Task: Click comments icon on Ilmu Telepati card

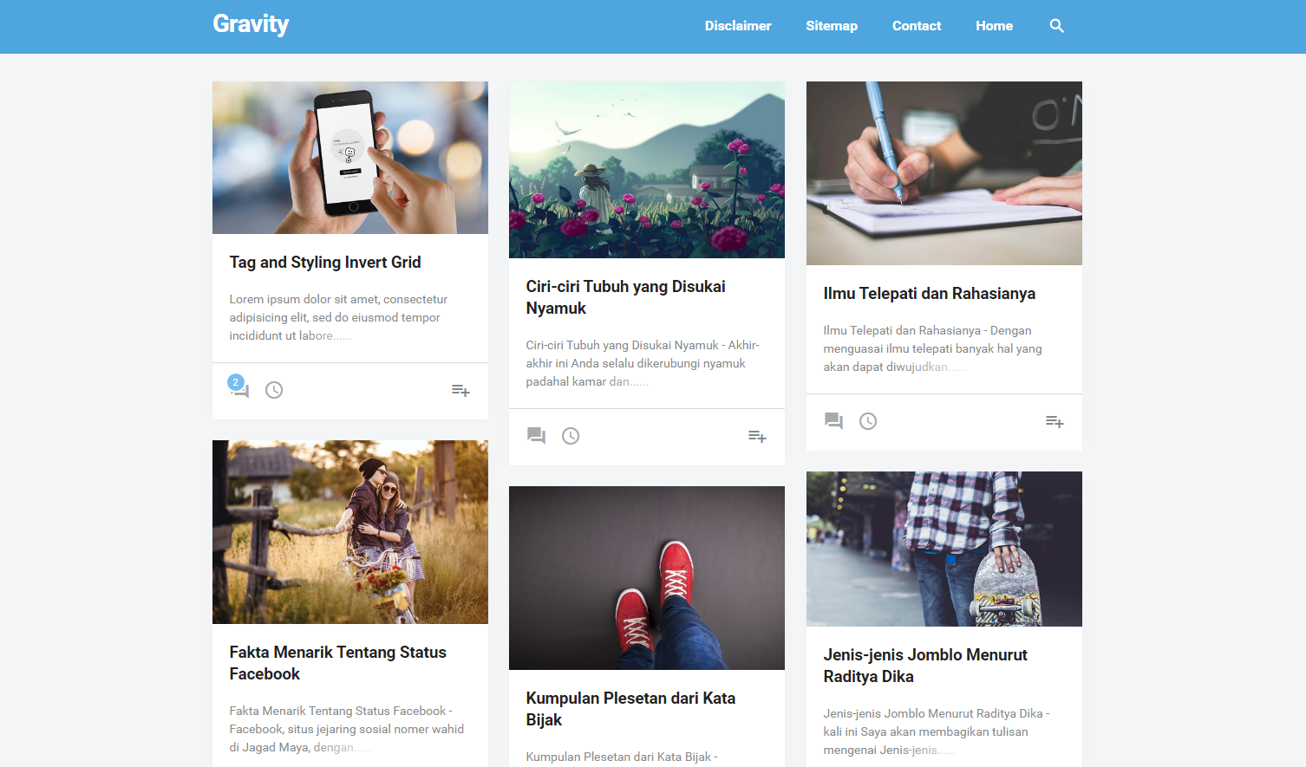Action: [x=833, y=421]
